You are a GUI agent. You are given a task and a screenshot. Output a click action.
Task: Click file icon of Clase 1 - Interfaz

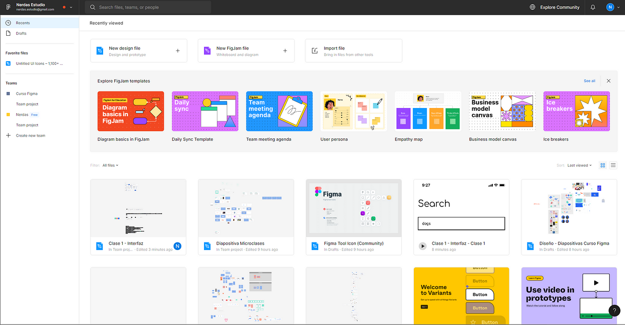coord(100,246)
